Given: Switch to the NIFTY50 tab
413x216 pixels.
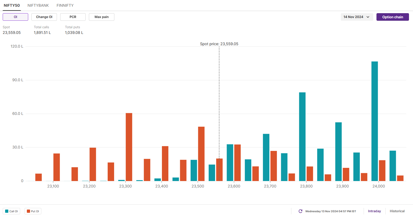Looking at the screenshot, I should click(x=12, y=5).
